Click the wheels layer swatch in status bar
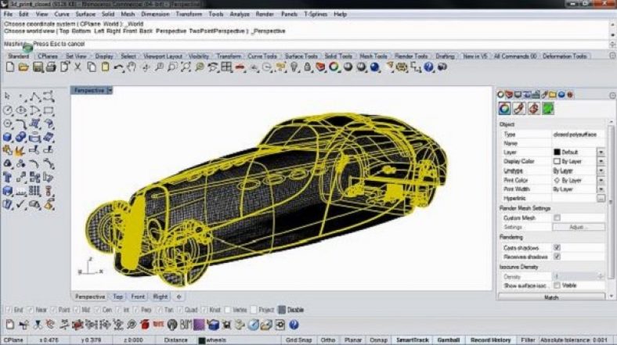The image size is (617, 345). tap(202, 340)
